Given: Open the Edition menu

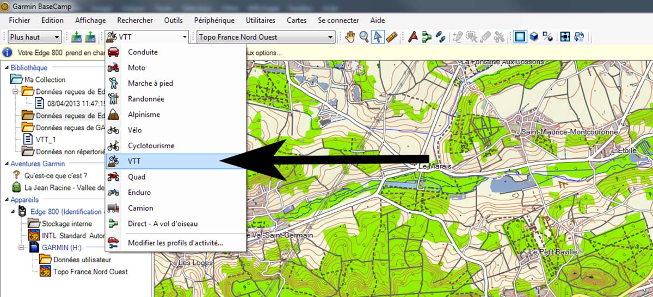Looking at the screenshot, I should click(x=52, y=20).
